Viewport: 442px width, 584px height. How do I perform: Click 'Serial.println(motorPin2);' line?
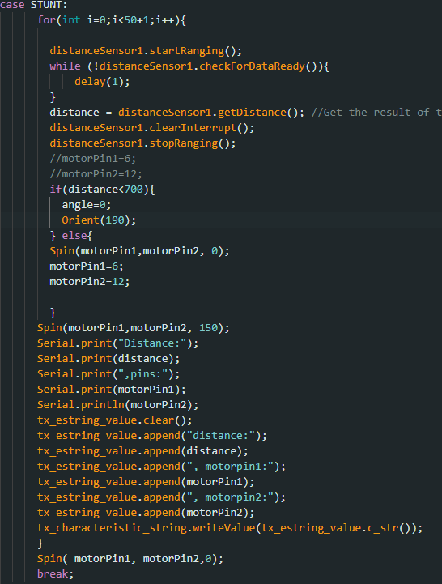coord(117,405)
